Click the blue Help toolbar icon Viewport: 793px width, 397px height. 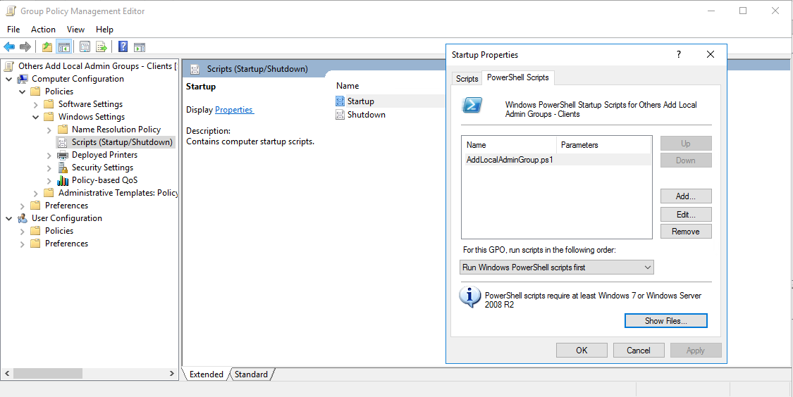pos(123,47)
